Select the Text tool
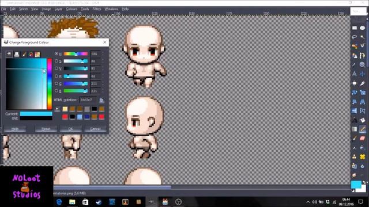This screenshot has width=369, height=207. 355,120
